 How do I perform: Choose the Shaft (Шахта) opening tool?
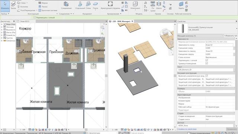coord(159,5)
